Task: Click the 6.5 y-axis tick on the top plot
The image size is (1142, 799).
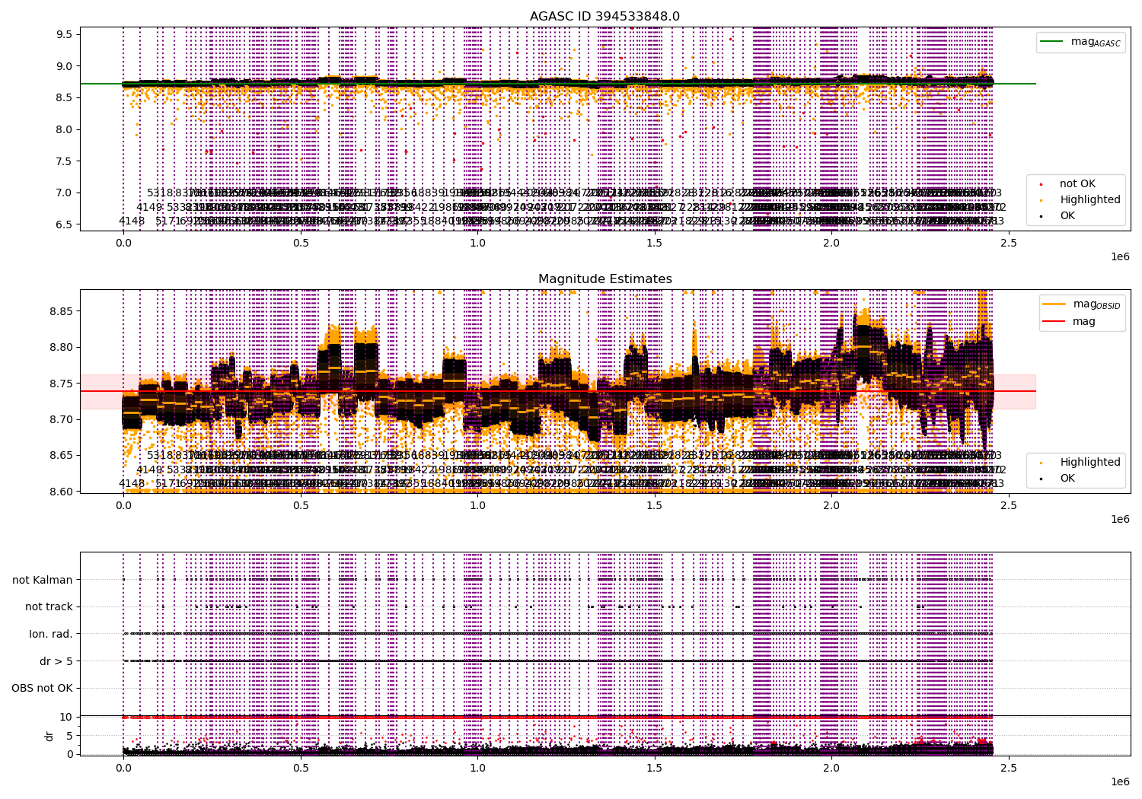Action: 64,224
